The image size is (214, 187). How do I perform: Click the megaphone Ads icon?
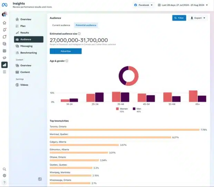click(4, 58)
